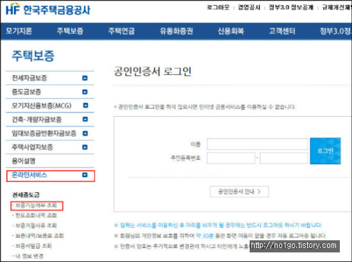Open 내 정보 변경 submenu link
The image size is (352, 262).
(29, 256)
